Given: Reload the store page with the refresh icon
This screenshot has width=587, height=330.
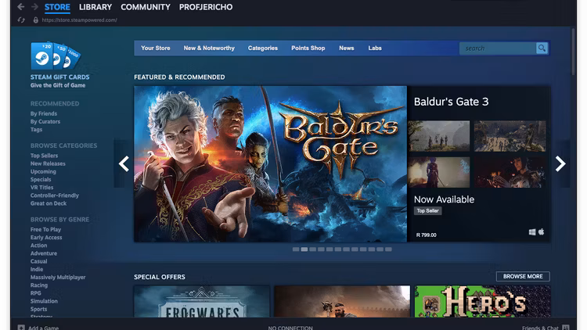Looking at the screenshot, I should pos(21,20).
